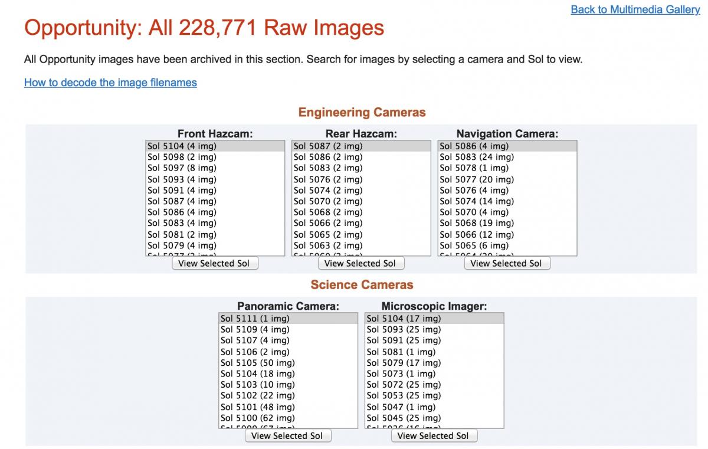Click View Selected Sol under Front Hazcam
The height and width of the screenshot is (449, 708).
(215, 264)
